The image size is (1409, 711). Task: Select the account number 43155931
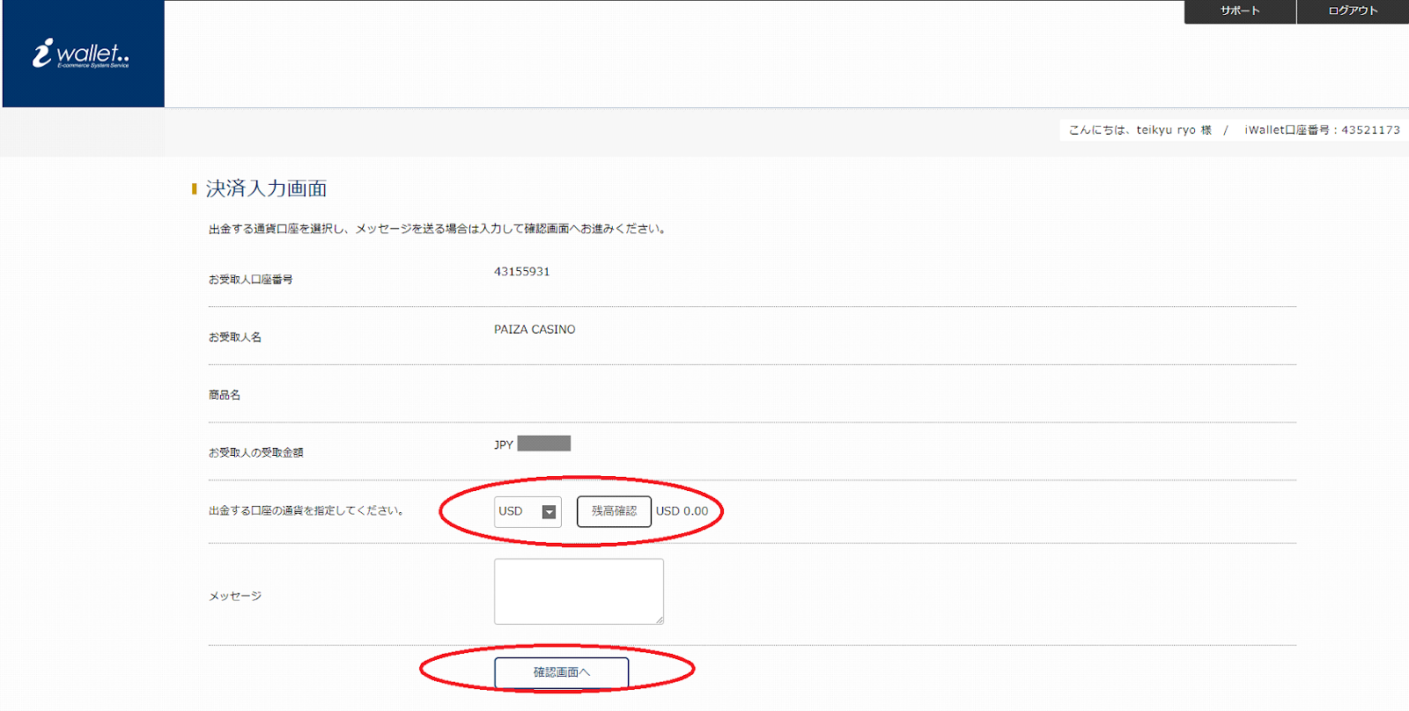(521, 272)
